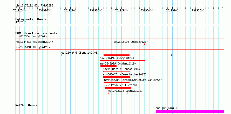This screenshot has height=114, width=231.
Task: Click the 73192700 ruler tick label
Action: [x=70, y=10]
